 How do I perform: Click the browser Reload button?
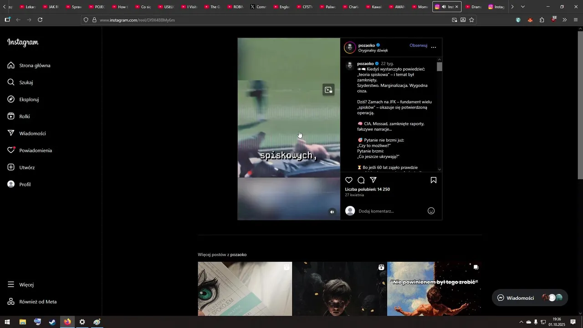pyautogui.click(x=40, y=20)
